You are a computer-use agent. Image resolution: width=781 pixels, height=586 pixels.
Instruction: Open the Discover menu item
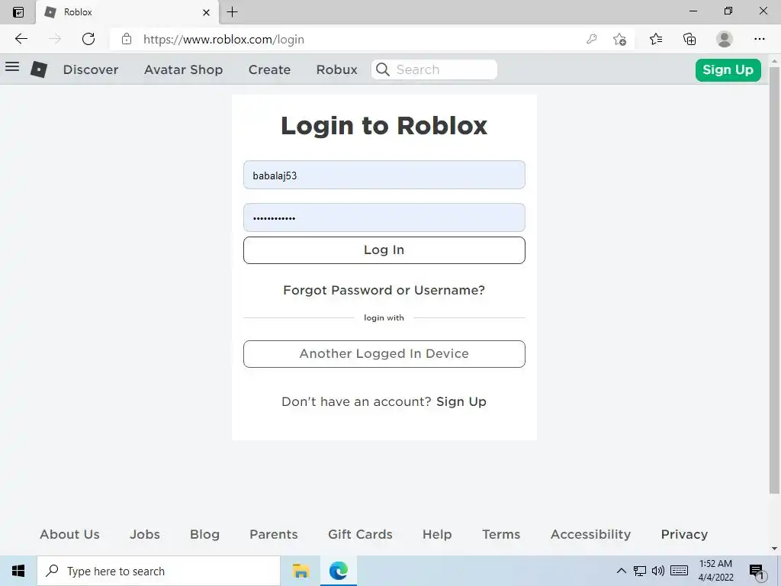pyautogui.click(x=91, y=69)
